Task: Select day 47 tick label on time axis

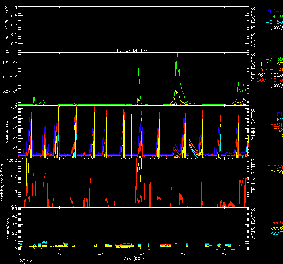Action: (142, 254)
